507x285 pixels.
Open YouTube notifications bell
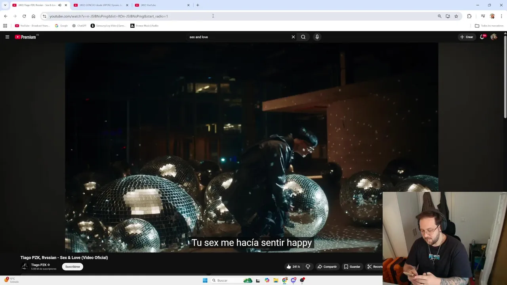(x=482, y=37)
